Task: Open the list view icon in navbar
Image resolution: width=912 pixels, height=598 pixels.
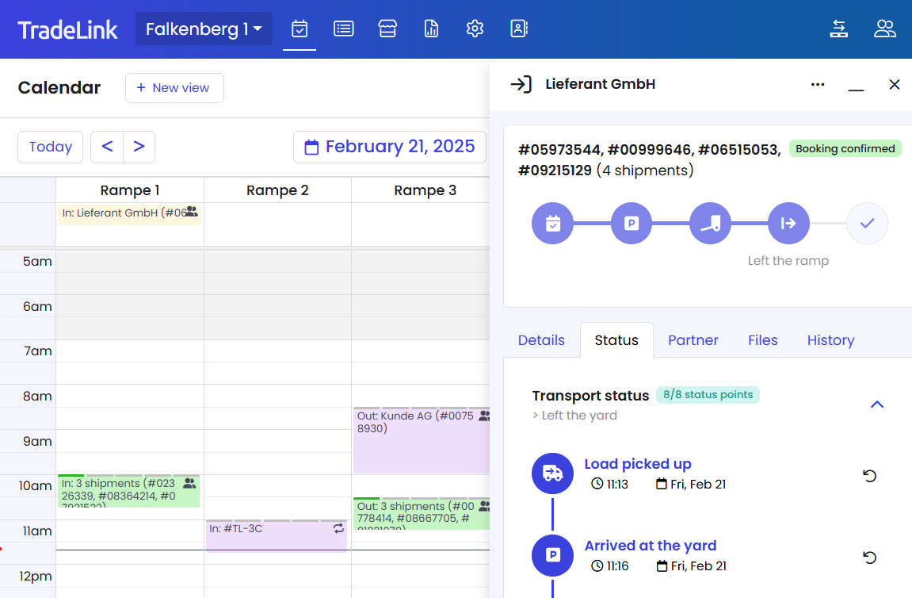Action: (343, 29)
